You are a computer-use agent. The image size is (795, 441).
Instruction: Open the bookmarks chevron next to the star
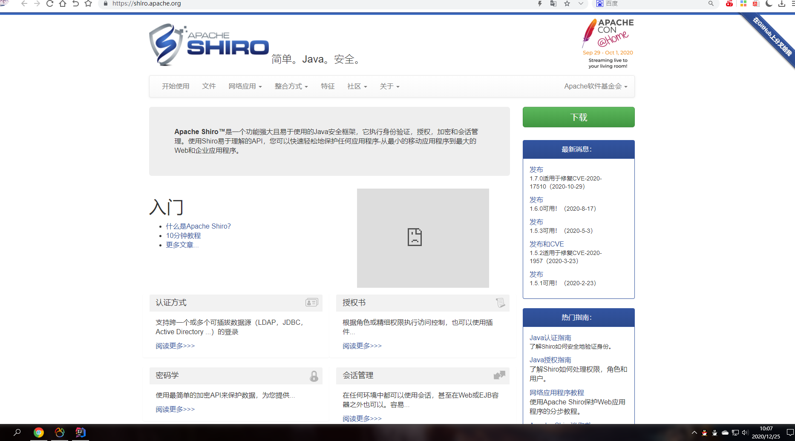[580, 4]
